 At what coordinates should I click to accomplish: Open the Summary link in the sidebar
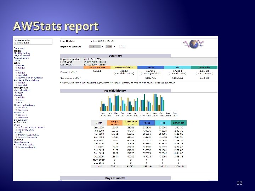pos(19,48)
